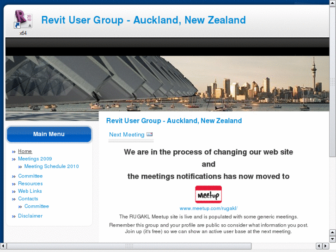The width and height of the screenshot is (336, 252).
Task: Click text 'We are in the process of changing'
Action: (185, 152)
